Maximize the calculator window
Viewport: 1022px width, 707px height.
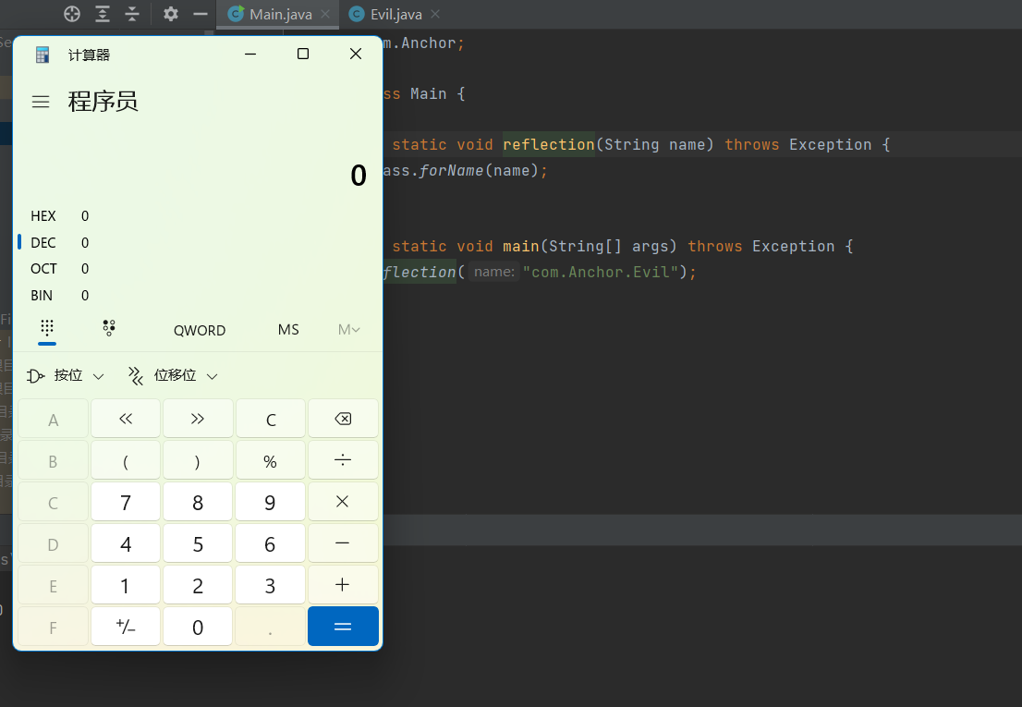click(302, 55)
